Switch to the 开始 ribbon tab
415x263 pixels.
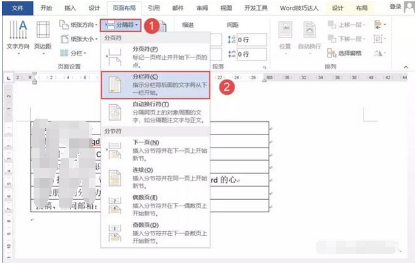(x=46, y=8)
